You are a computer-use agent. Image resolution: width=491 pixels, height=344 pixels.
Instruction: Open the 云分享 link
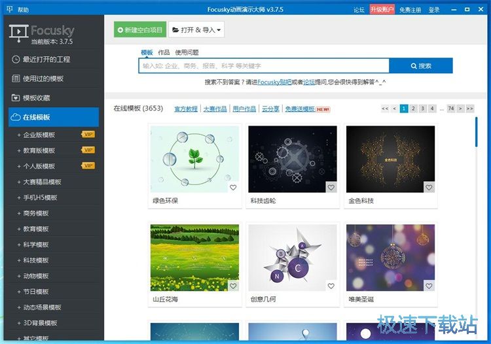tap(270, 109)
